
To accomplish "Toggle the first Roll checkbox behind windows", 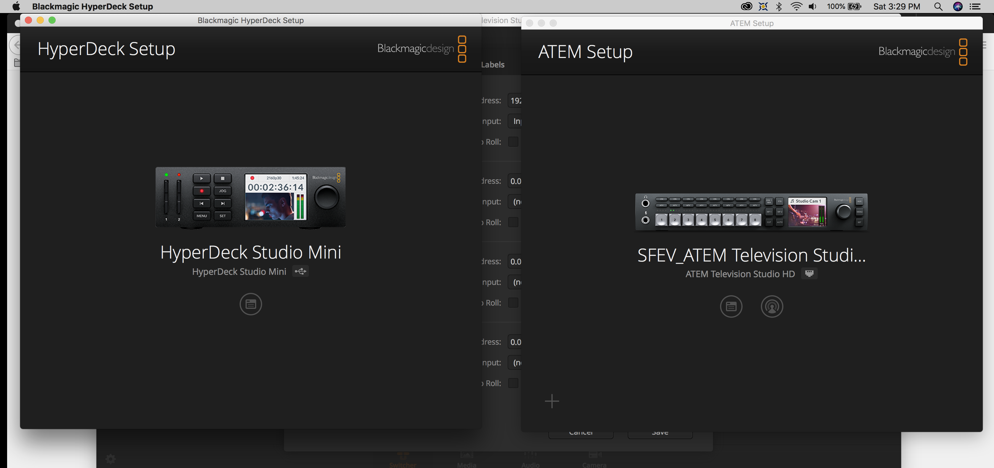I will (513, 142).
